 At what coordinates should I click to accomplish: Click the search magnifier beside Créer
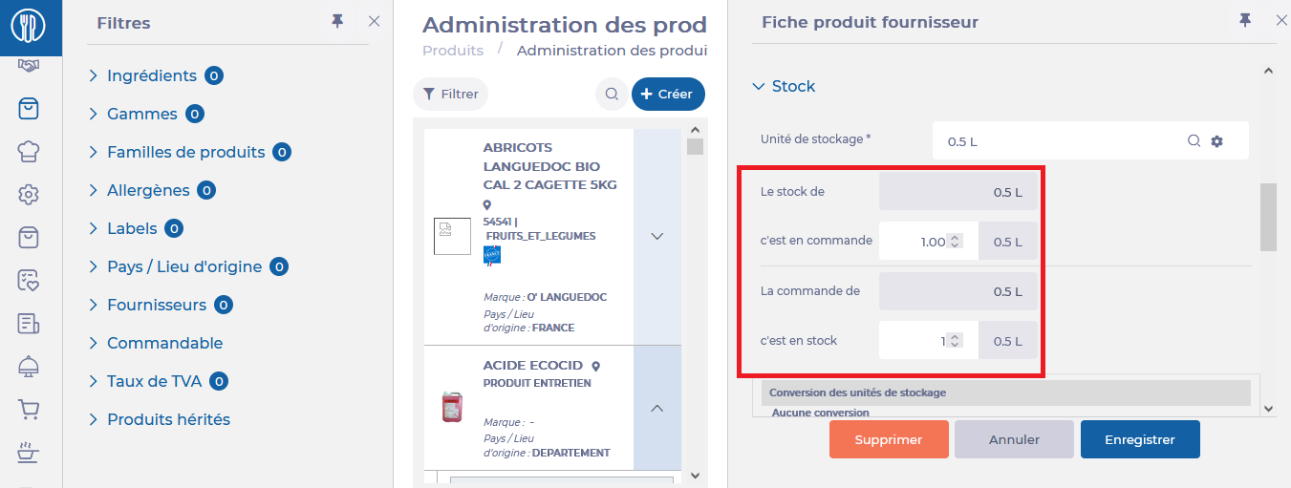[x=610, y=95]
